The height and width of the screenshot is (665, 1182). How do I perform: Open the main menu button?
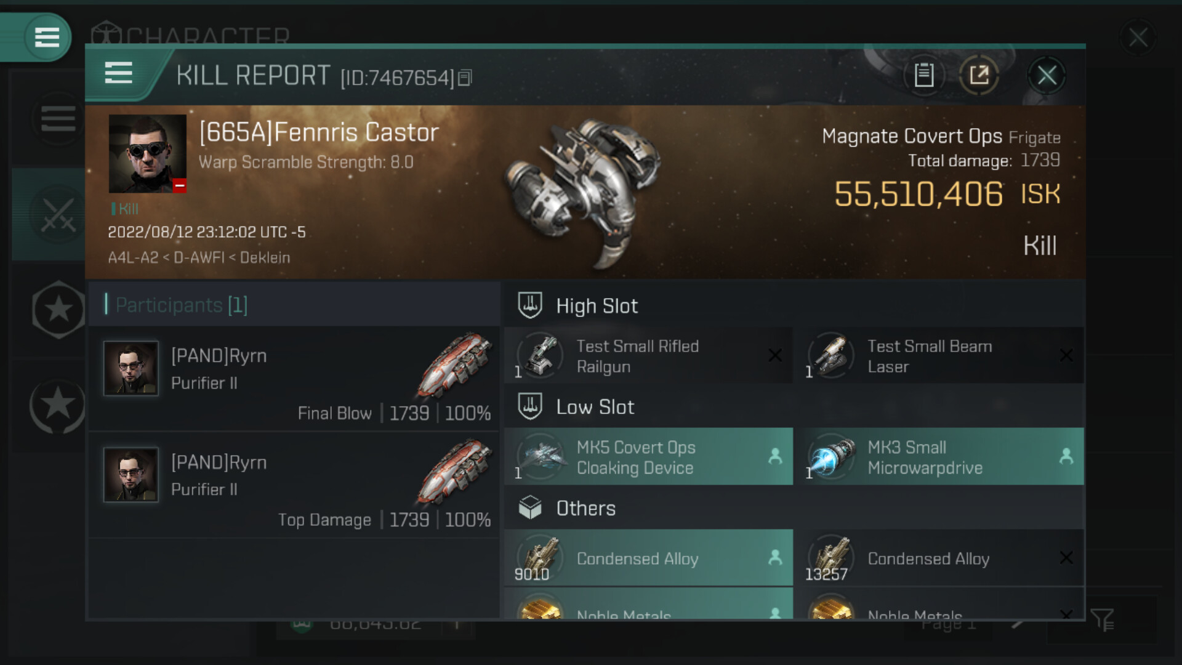(x=47, y=37)
